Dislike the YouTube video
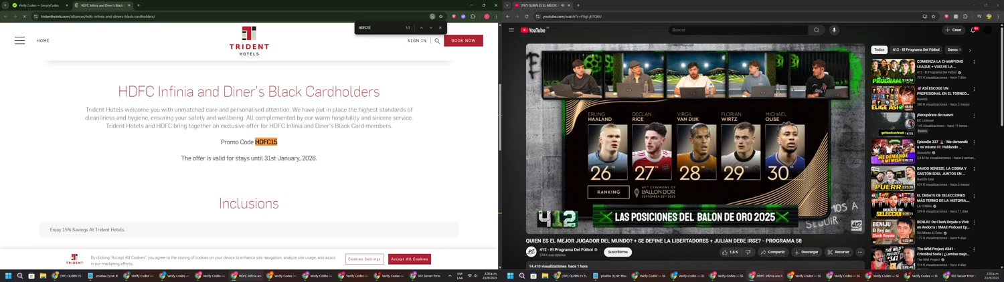Screen dimensions: 1004x282 748,252
